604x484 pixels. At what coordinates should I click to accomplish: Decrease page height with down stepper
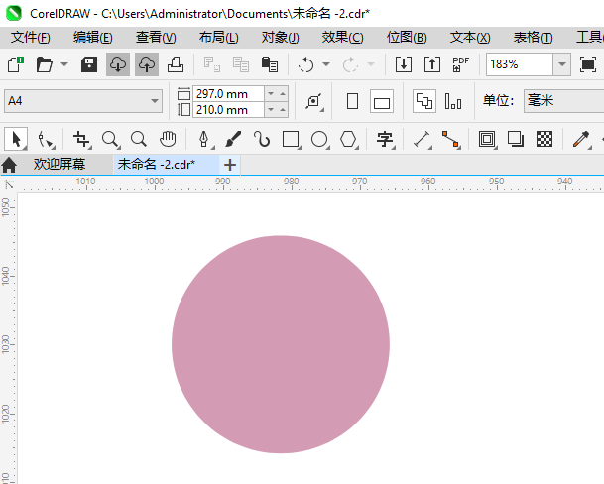[x=271, y=110]
